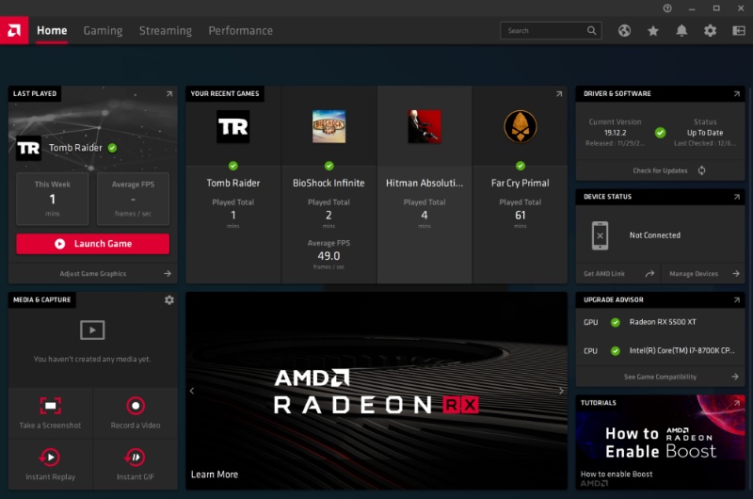Click the search magnifier icon
Viewport: 753px width, 499px height.
point(592,31)
